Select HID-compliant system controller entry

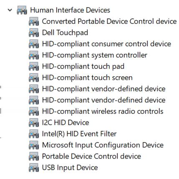(95, 55)
